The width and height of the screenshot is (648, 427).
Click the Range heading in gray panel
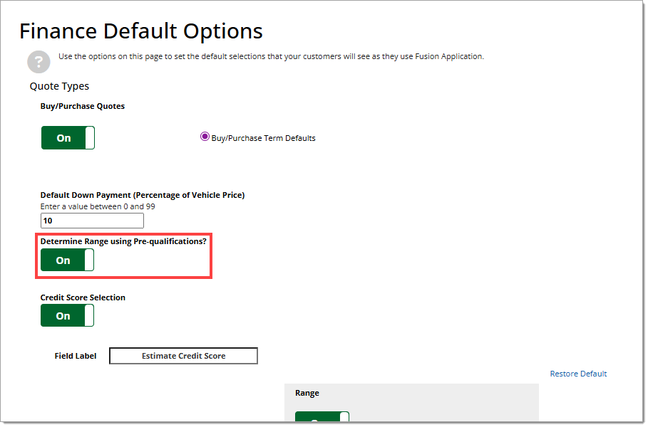click(x=307, y=393)
